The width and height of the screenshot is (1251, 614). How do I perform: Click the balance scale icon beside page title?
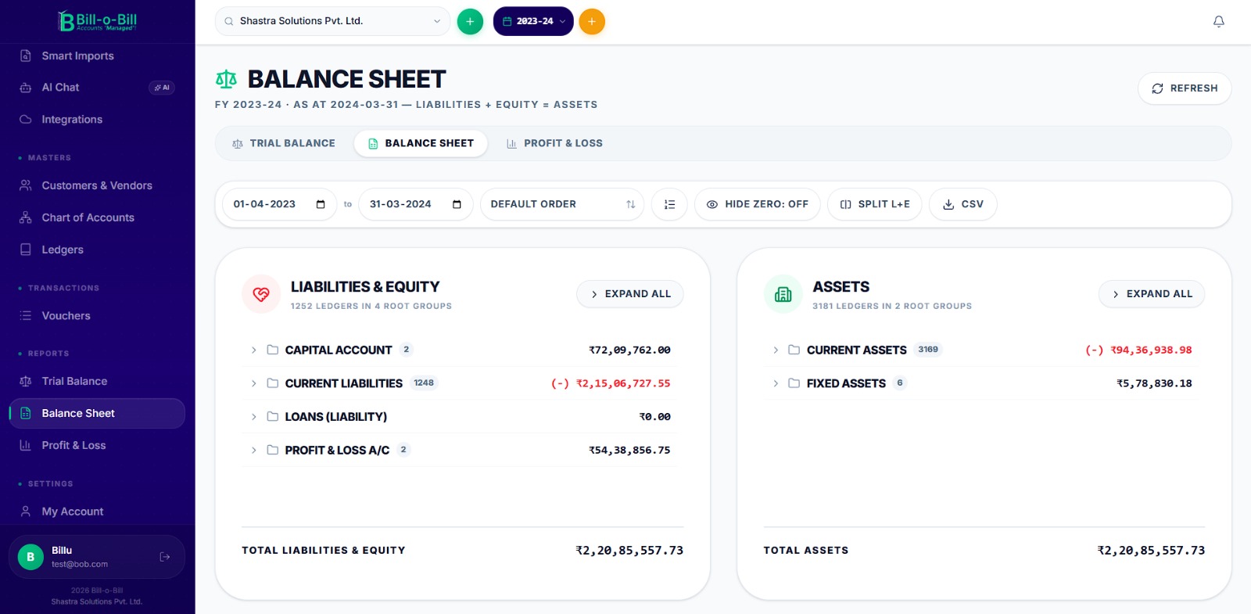click(226, 79)
